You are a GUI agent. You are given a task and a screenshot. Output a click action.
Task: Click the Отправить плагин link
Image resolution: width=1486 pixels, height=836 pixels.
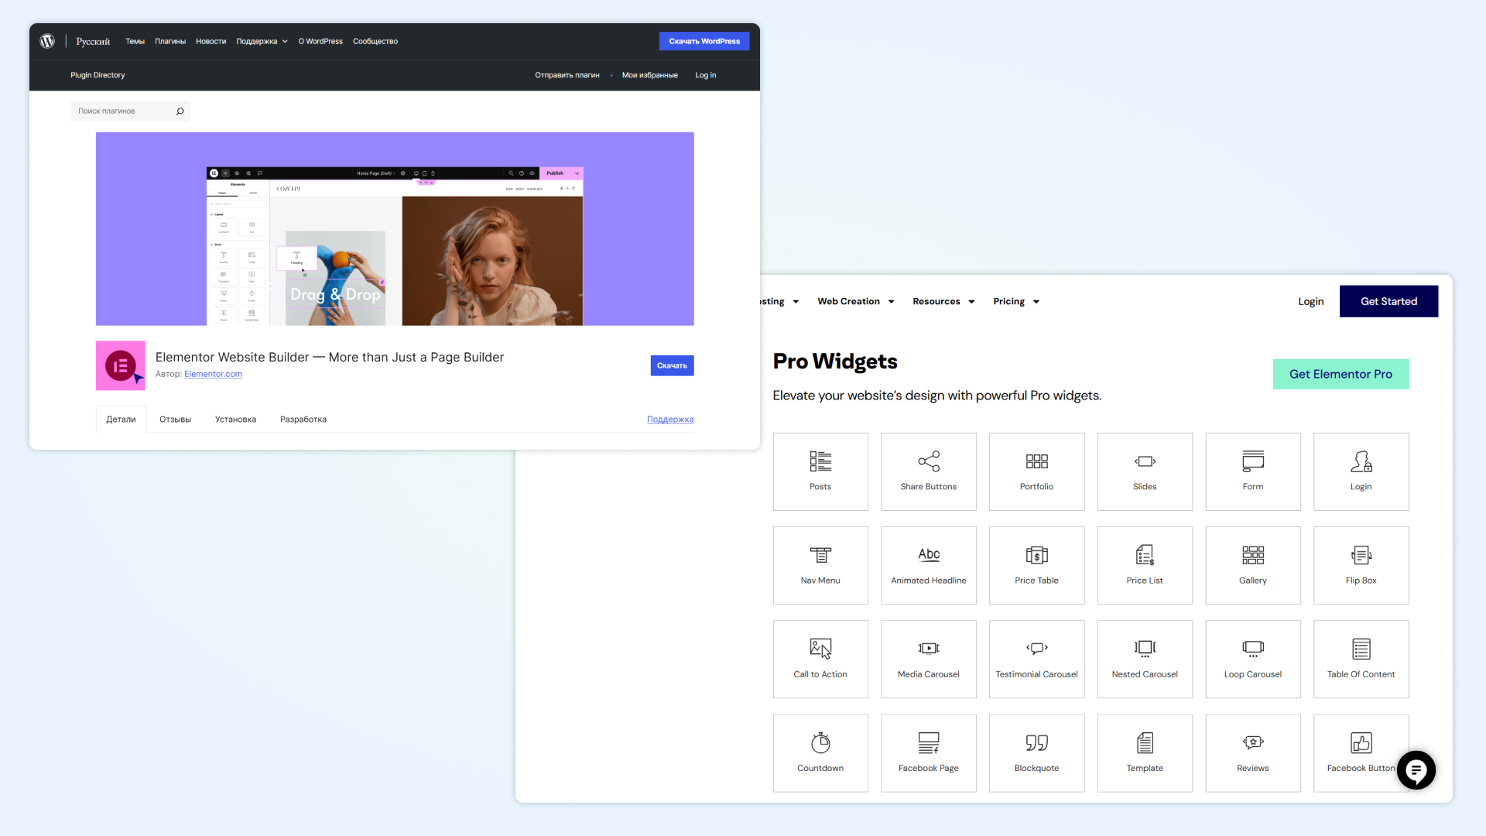(567, 76)
